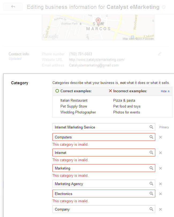The image size is (174, 217).
Task: Click the San Marcos map thumbnail
Action: point(98,27)
